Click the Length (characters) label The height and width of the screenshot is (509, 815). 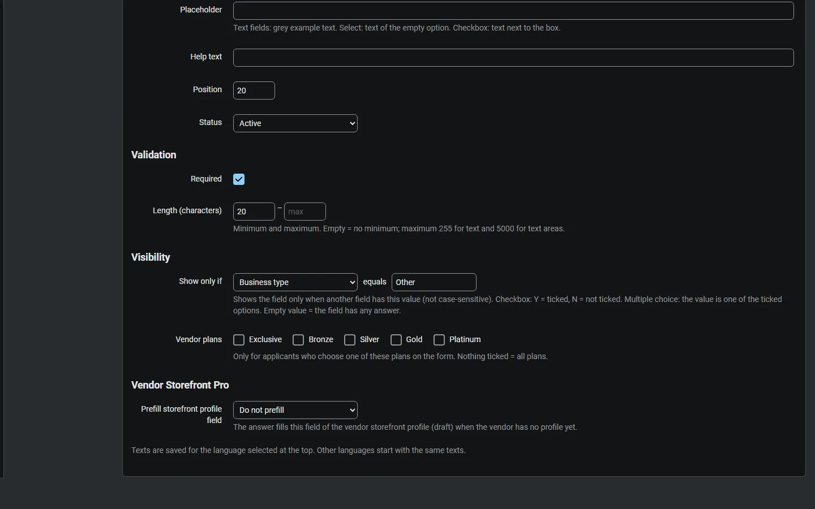[x=187, y=210]
